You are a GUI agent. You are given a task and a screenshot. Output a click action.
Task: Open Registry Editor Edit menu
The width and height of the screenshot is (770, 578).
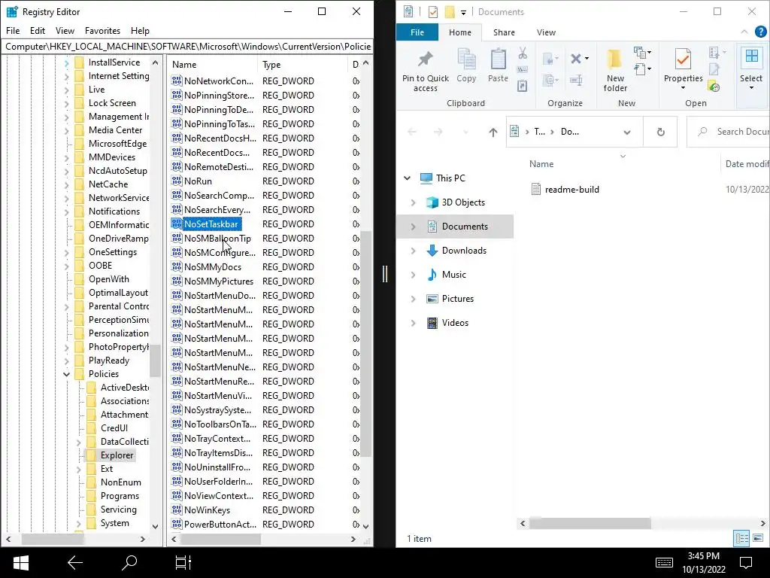(38, 30)
